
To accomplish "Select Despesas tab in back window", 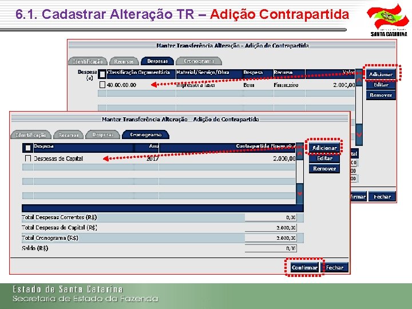I will [x=157, y=61].
